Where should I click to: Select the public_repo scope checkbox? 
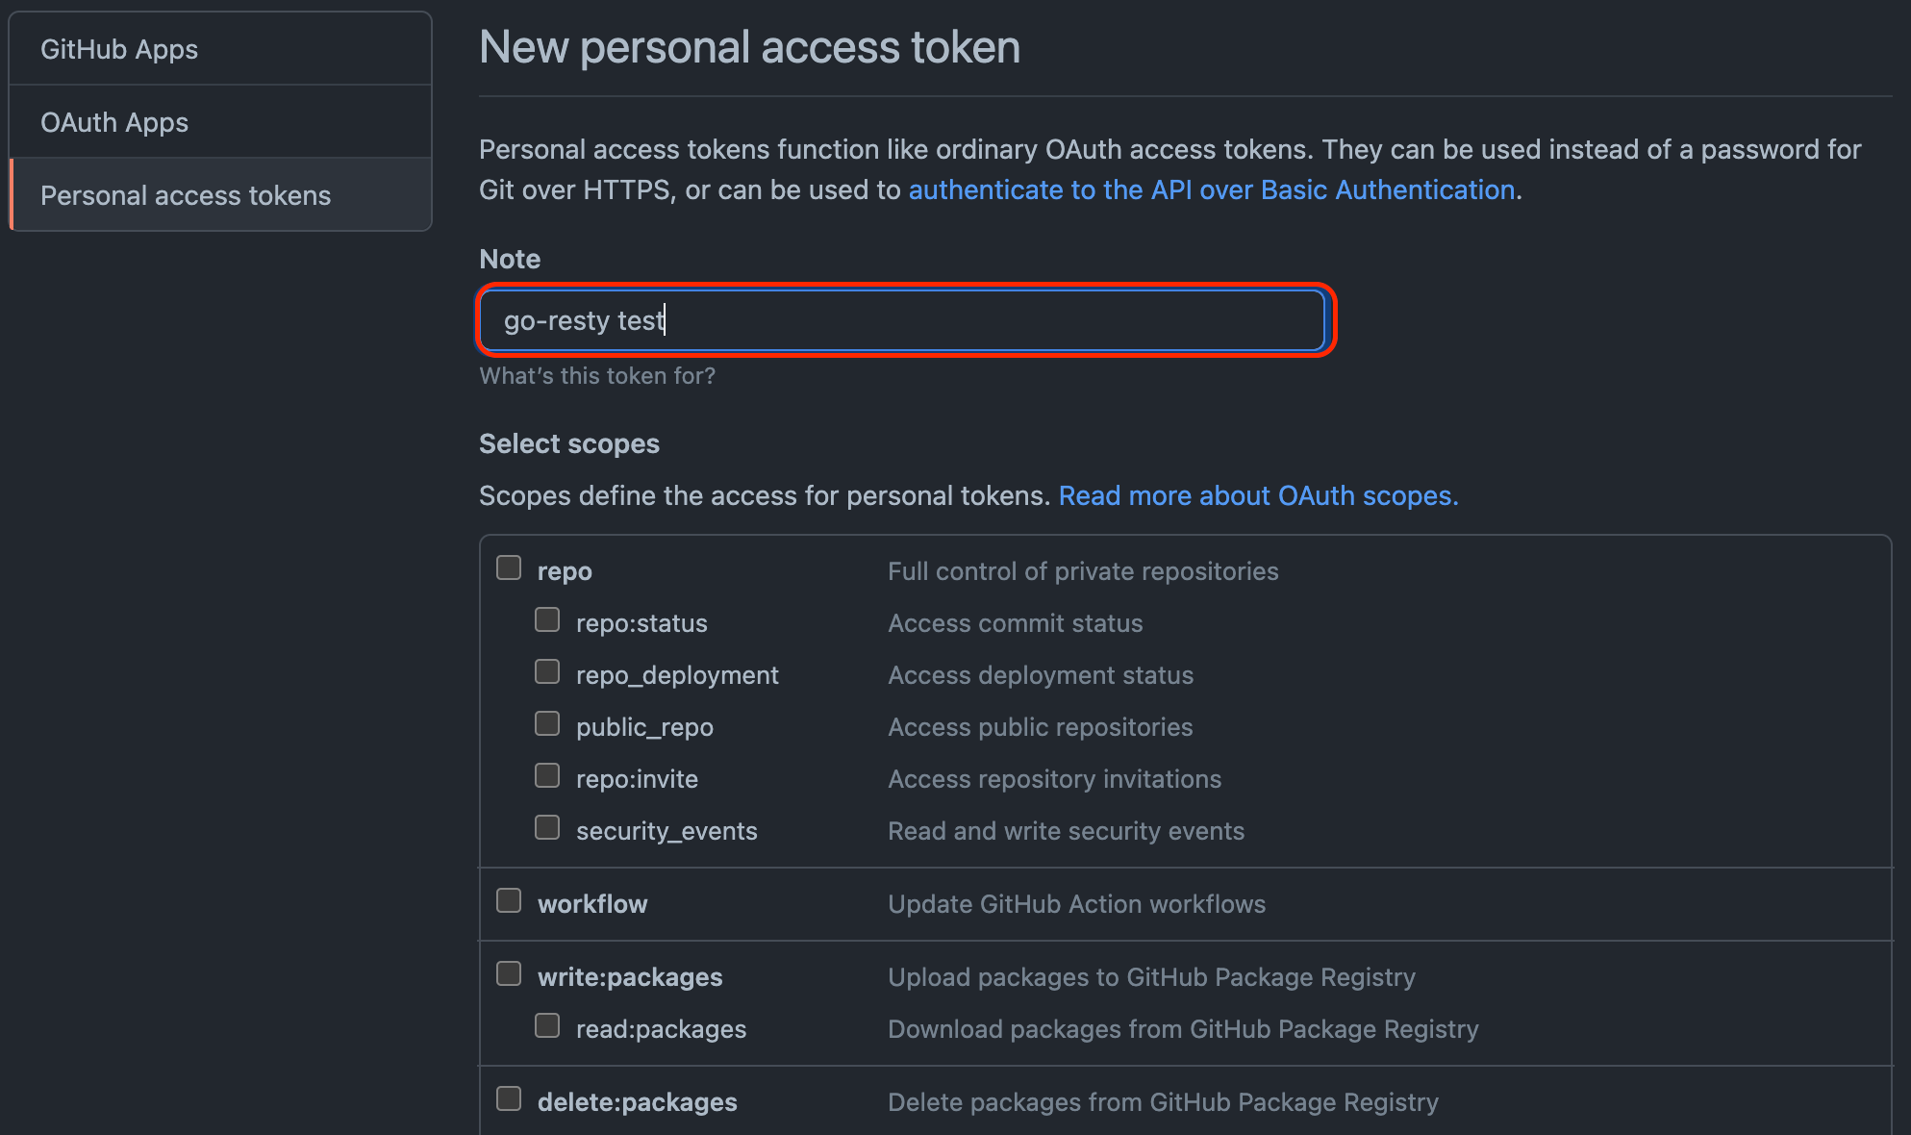point(547,724)
